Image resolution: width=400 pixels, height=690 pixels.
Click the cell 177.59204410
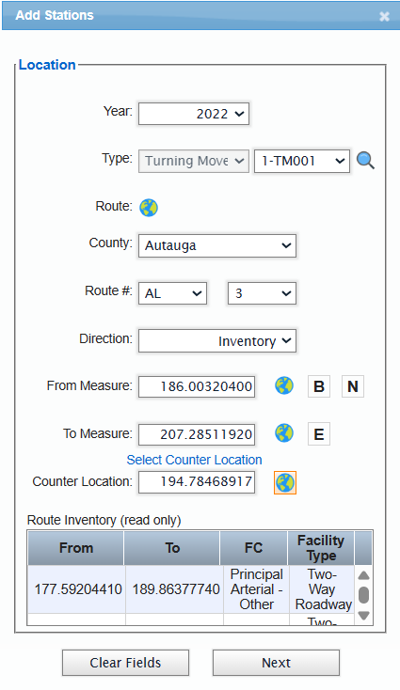pyautogui.click(x=77, y=589)
